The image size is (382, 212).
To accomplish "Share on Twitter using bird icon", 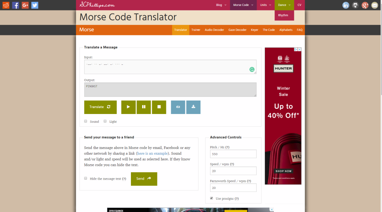I will tap(35, 5).
